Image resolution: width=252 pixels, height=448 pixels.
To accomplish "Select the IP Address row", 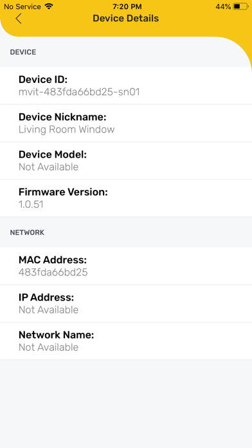I will pos(126,303).
